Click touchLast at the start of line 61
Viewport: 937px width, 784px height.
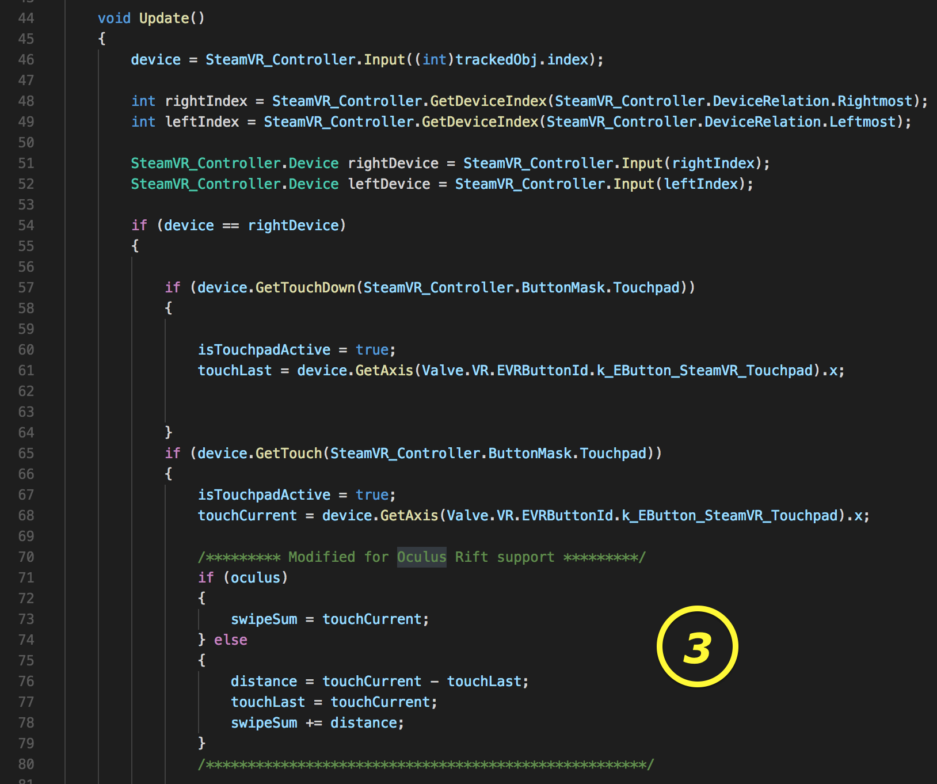coord(234,371)
